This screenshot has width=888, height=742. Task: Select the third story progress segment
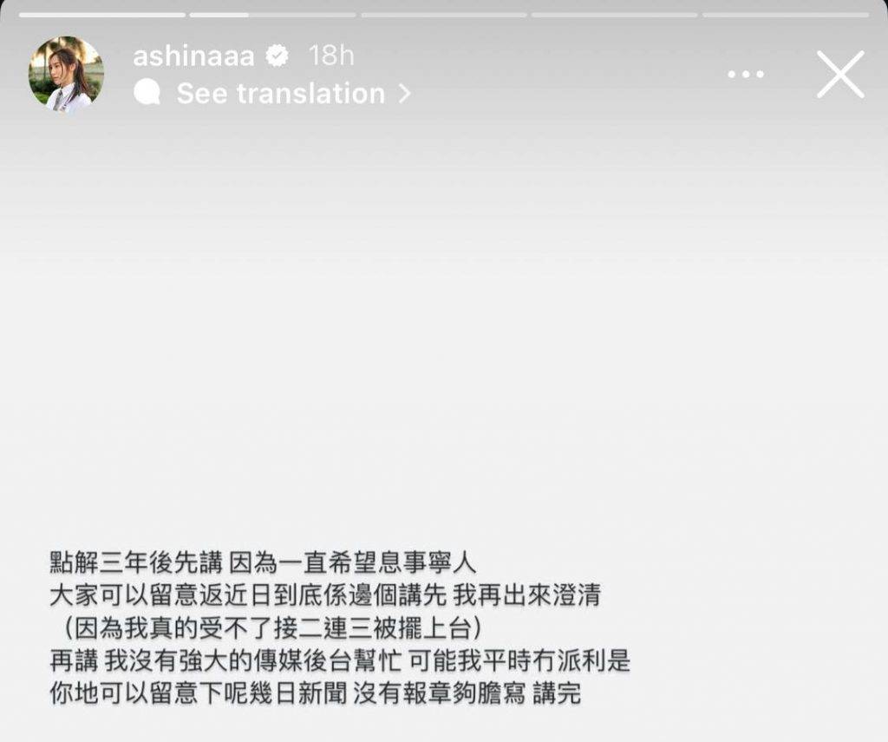pyautogui.click(x=443, y=16)
